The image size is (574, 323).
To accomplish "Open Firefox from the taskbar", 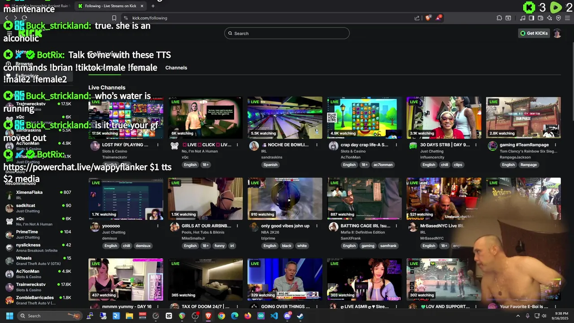I will pos(248,316).
